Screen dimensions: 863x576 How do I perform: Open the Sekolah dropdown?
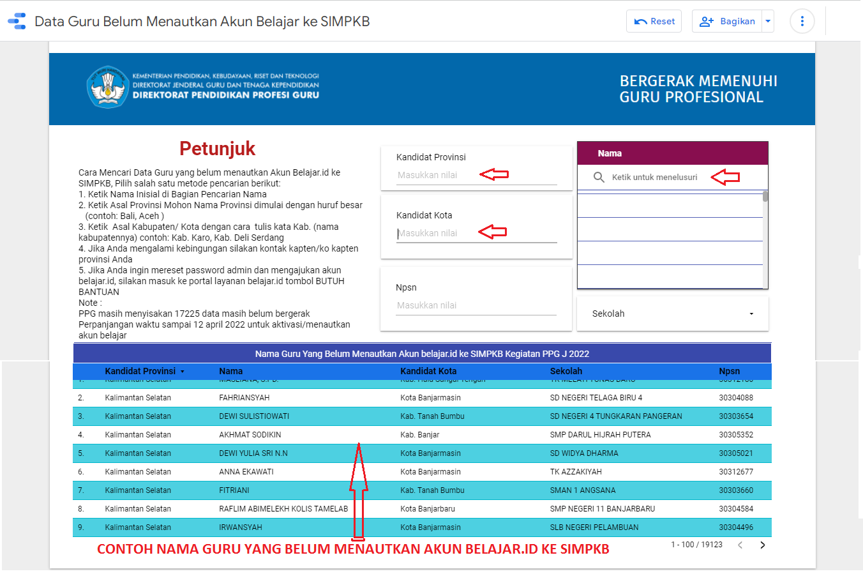click(673, 314)
